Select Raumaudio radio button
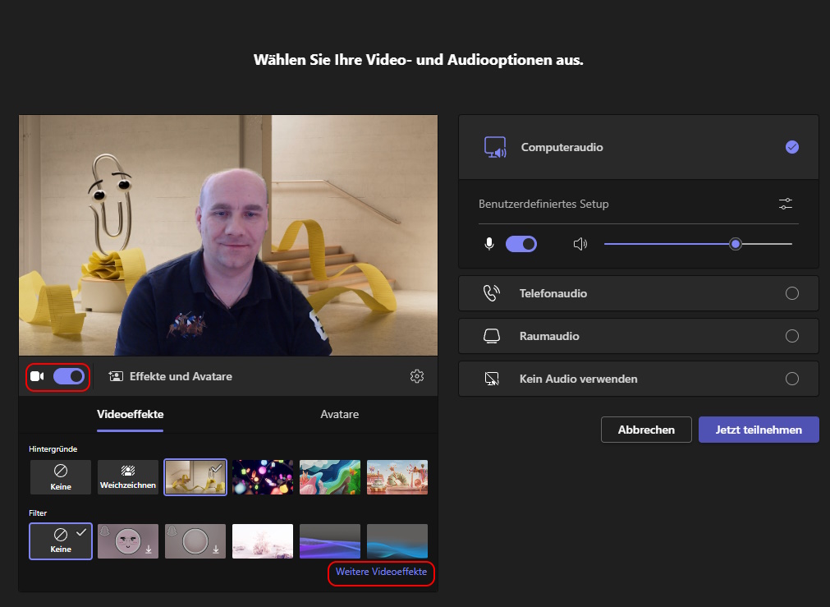The height and width of the screenshot is (607, 830). pyautogui.click(x=792, y=336)
